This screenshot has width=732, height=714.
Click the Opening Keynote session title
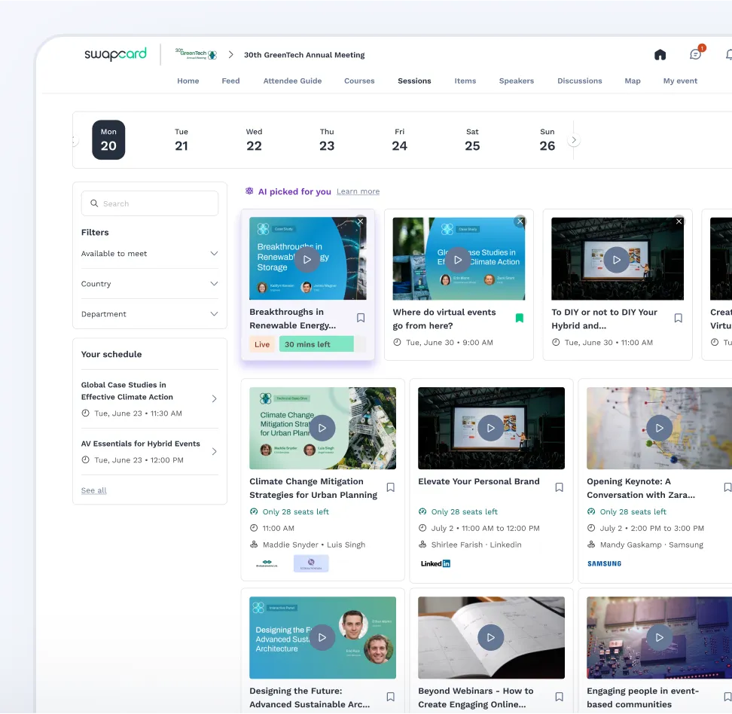640,488
